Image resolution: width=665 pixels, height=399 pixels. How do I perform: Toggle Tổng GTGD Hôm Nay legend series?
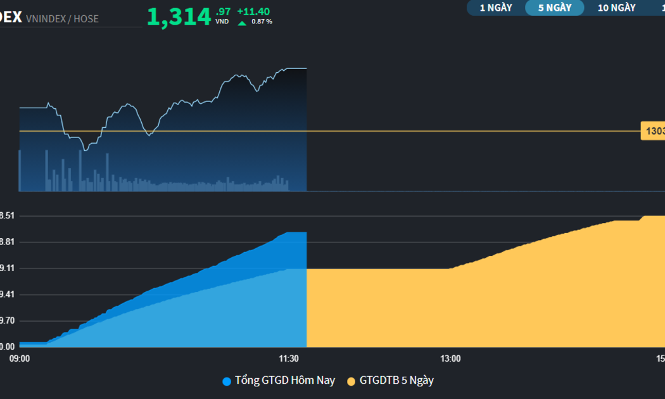click(279, 381)
